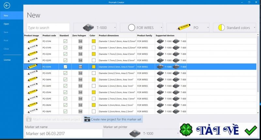Open the FOR WIRES family dropdown
The height and width of the screenshot is (140, 261).
click(141, 28)
